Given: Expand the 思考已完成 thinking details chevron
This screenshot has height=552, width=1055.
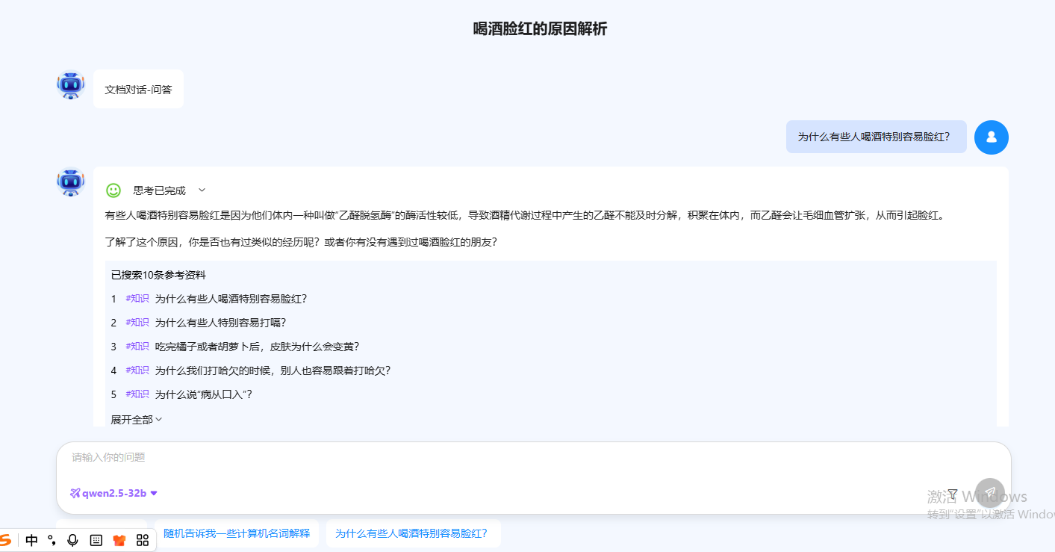Looking at the screenshot, I should pos(202,190).
